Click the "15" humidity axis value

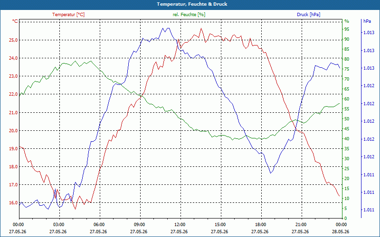point(347,189)
